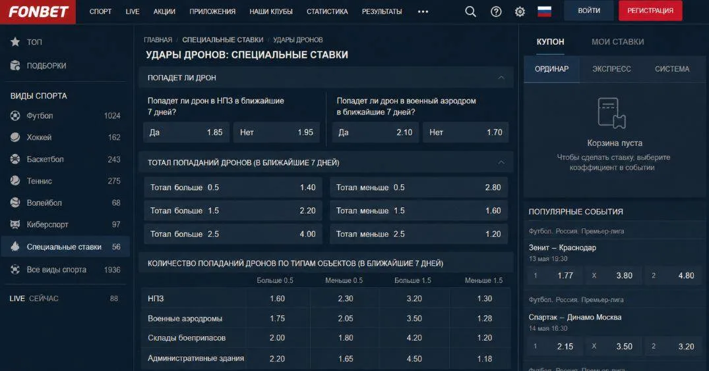The image size is (709, 371).
Task: Select the СИСТЕМА bet type tab
Action: (672, 69)
